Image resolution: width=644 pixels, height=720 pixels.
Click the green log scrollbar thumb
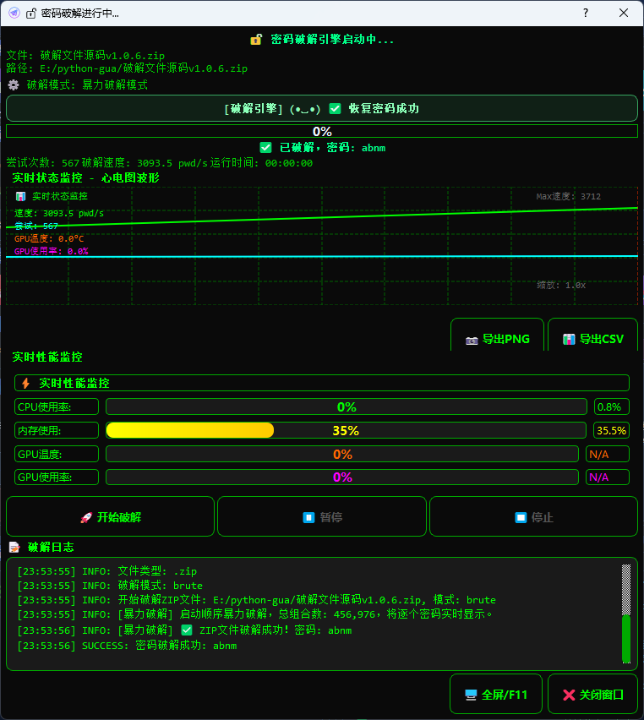pyautogui.click(x=626, y=639)
